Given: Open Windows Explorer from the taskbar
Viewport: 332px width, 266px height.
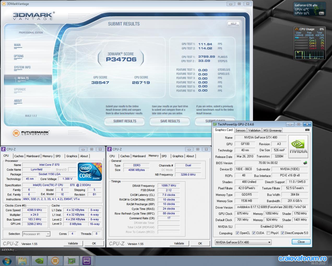Looking at the screenshot, I should point(22,261).
